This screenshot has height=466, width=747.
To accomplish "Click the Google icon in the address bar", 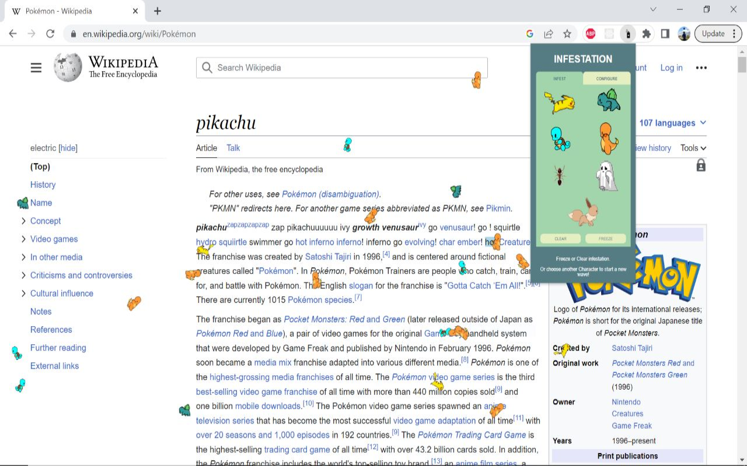I will [530, 34].
